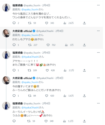Open 大橋彩香 official profile name in second tweet

click(x=22, y=31)
